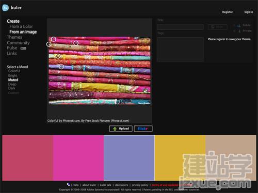The width and height of the screenshot is (258, 193).
Task: Select From a Color
Action: 21,26
